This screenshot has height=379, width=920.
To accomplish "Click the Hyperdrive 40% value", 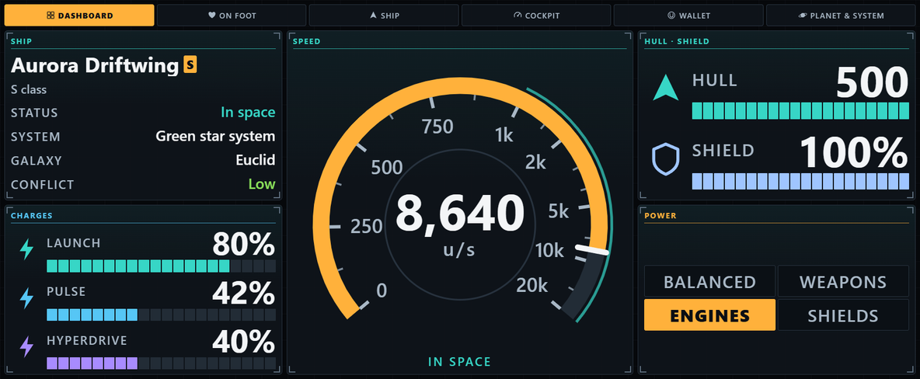I will pyautogui.click(x=243, y=342).
